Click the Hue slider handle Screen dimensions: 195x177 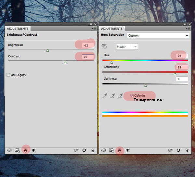[112, 62]
